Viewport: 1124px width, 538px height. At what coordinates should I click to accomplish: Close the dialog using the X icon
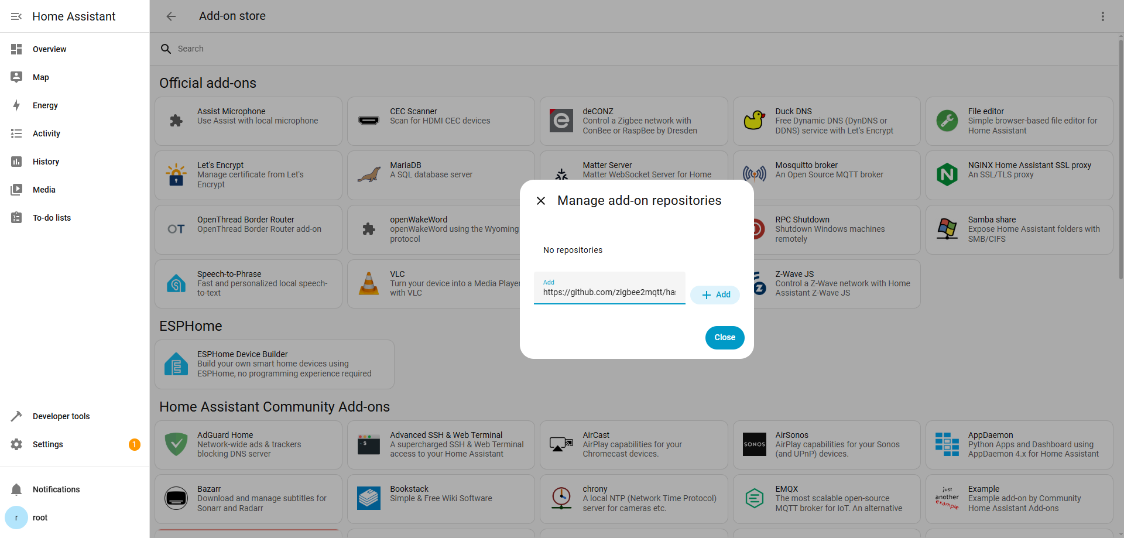541,201
